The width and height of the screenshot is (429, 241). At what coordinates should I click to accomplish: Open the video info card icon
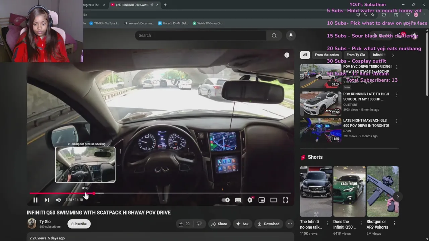pos(287,55)
